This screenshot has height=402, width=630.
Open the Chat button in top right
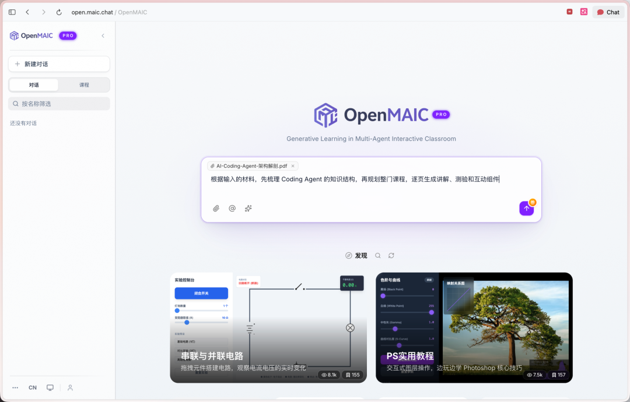(x=608, y=12)
